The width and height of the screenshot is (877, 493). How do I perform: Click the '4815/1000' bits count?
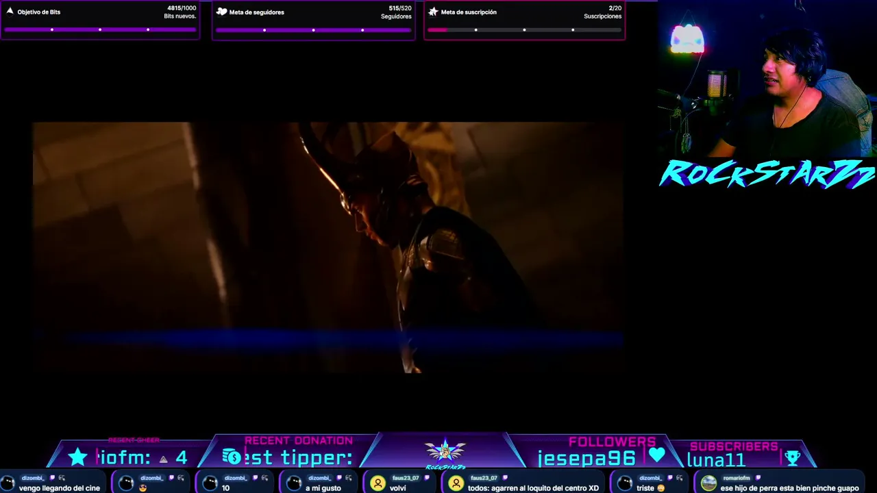click(182, 8)
